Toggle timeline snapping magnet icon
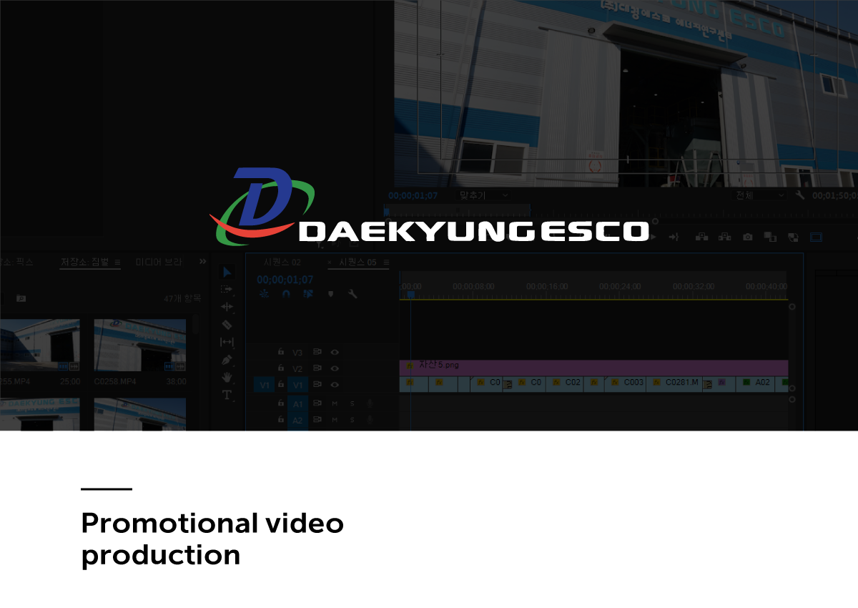The height and width of the screenshot is (608, 858). pos(286,293)
